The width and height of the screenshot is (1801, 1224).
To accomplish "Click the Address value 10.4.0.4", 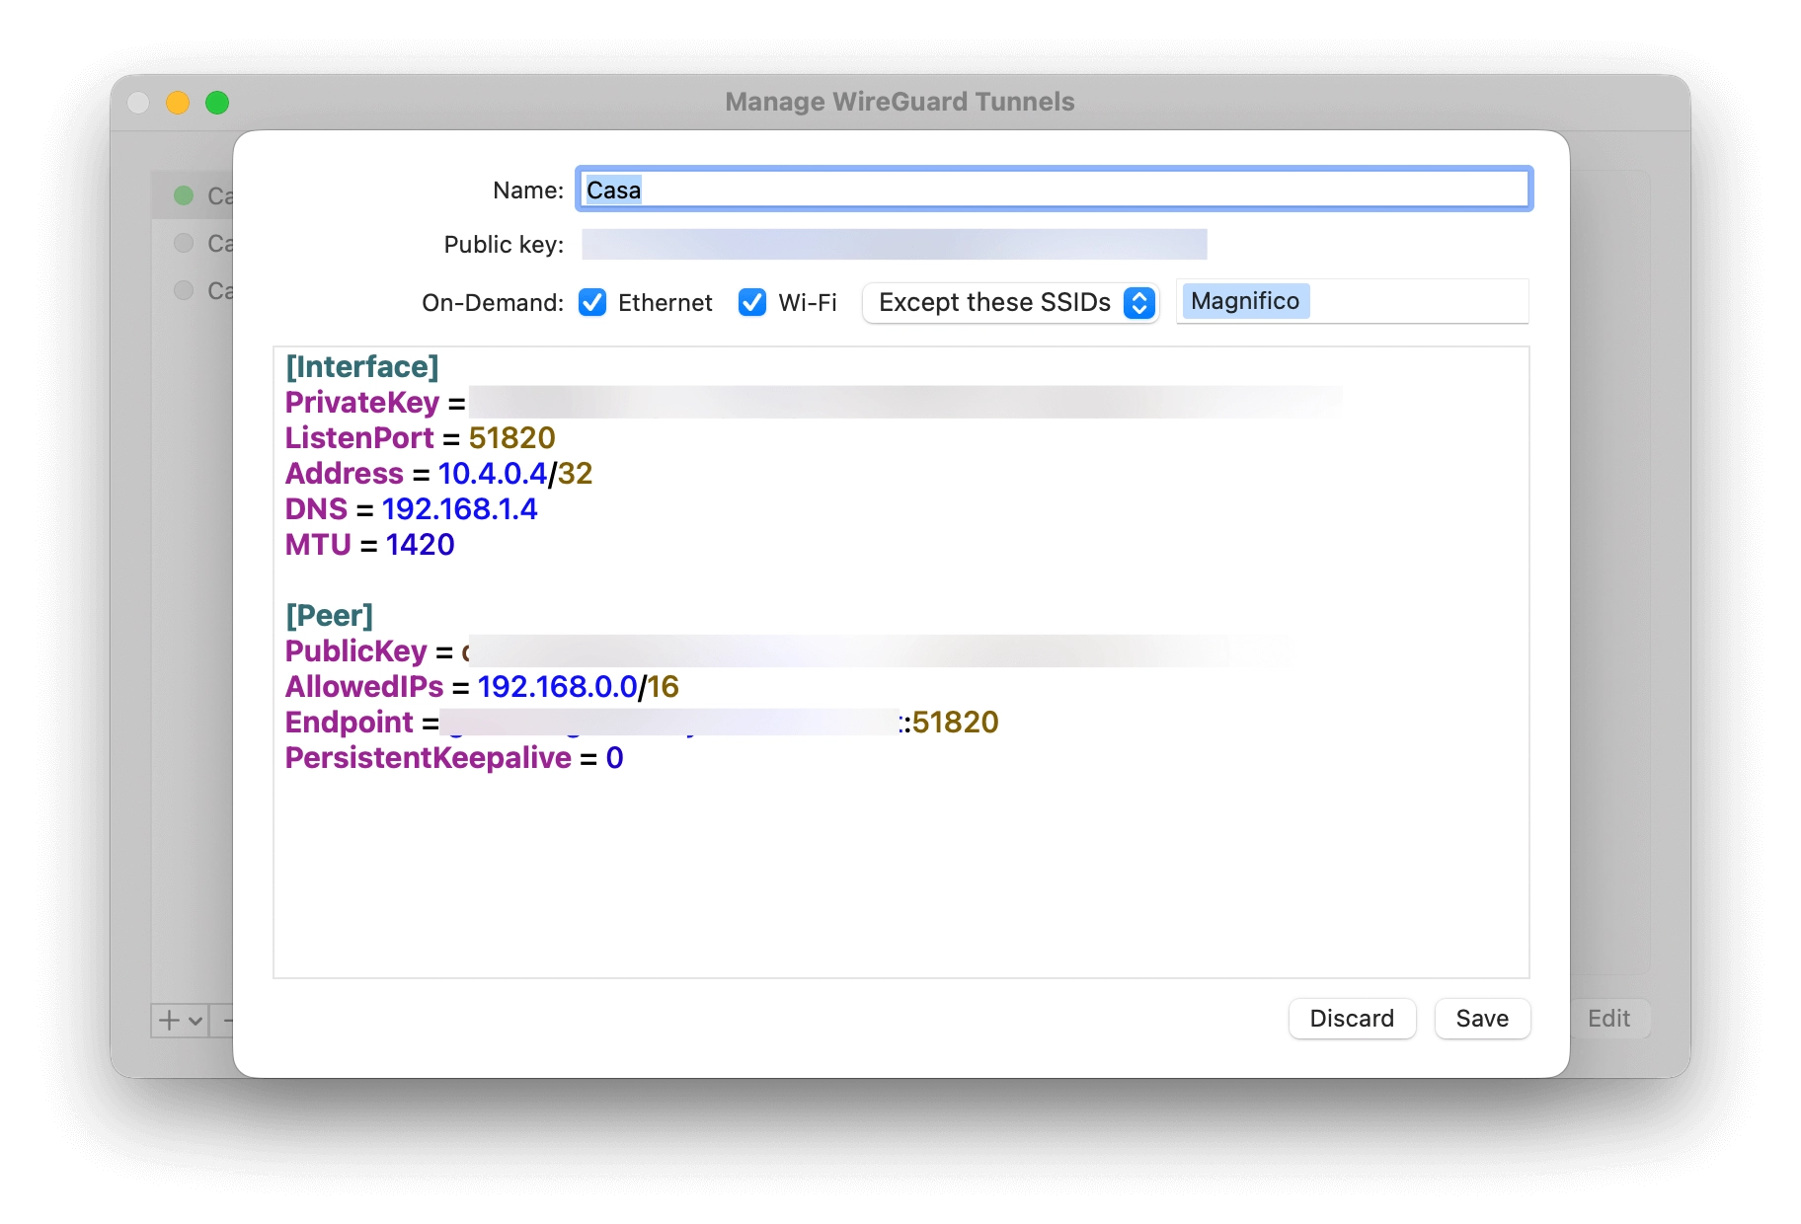I will click(x=492, y=473).
